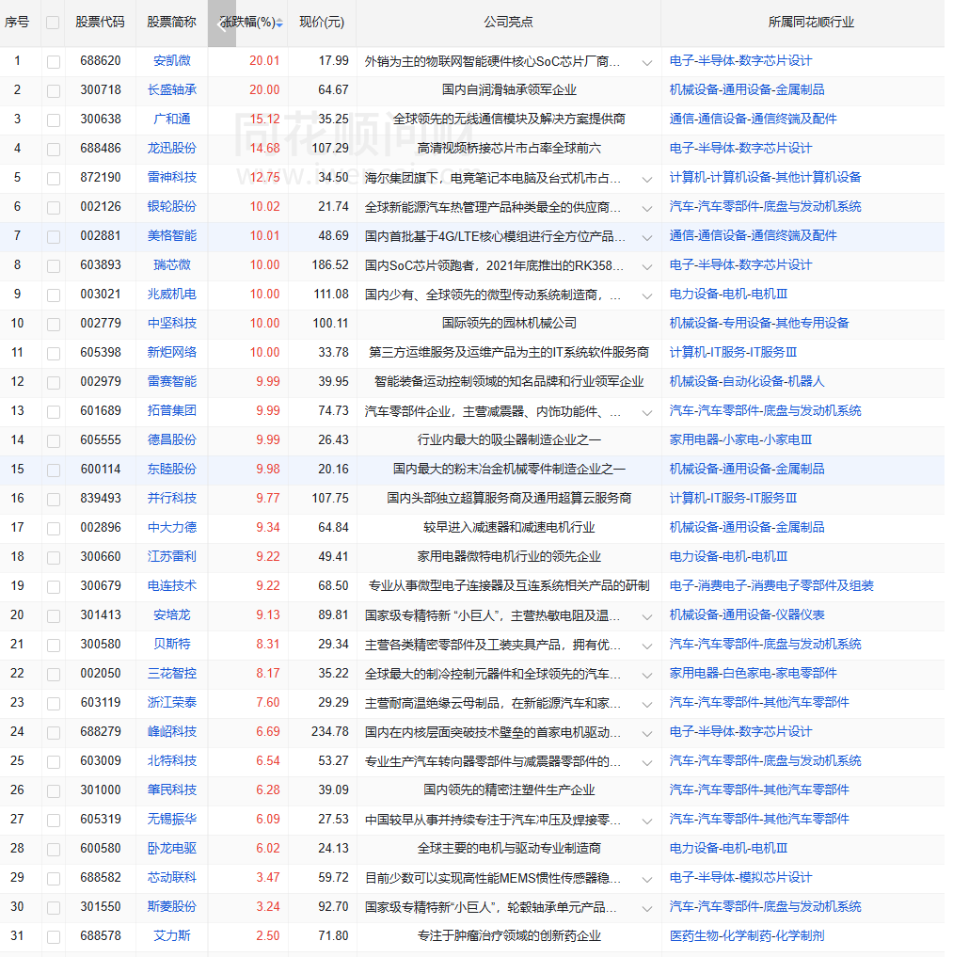
Task: Select checkbox for 广和通 row
Action: (x=54, y=120)
